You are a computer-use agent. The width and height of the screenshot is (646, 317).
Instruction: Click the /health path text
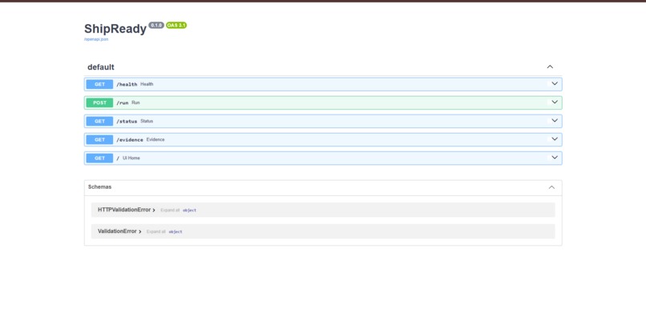[127, 84]
